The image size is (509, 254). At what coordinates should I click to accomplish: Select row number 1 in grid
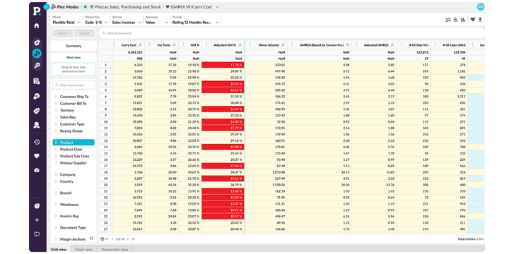pyautogui.click(x=105, y=65)
